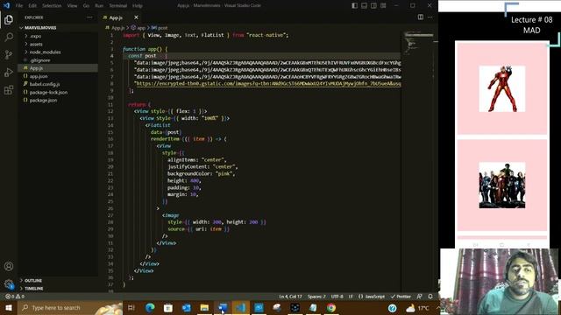Launch Microsoft Edge from the taskbar

(150, 307)
